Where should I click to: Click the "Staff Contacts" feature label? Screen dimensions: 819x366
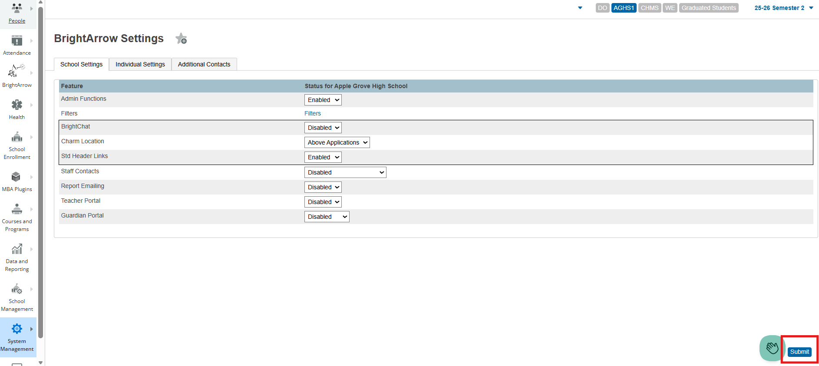click(x=80, y=171)
